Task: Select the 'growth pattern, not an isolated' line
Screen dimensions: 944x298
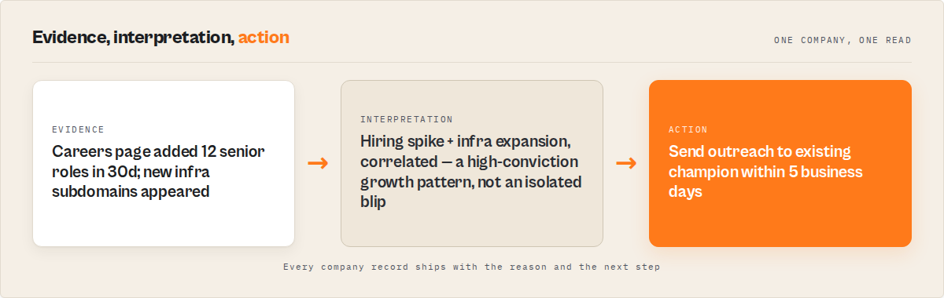Action: 471,182
